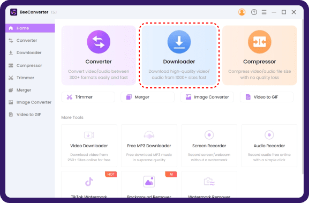This screenshot has width=309, height=203.
Task: Click the Watermark Remover camera icon
Action: [x=209, y=182]
